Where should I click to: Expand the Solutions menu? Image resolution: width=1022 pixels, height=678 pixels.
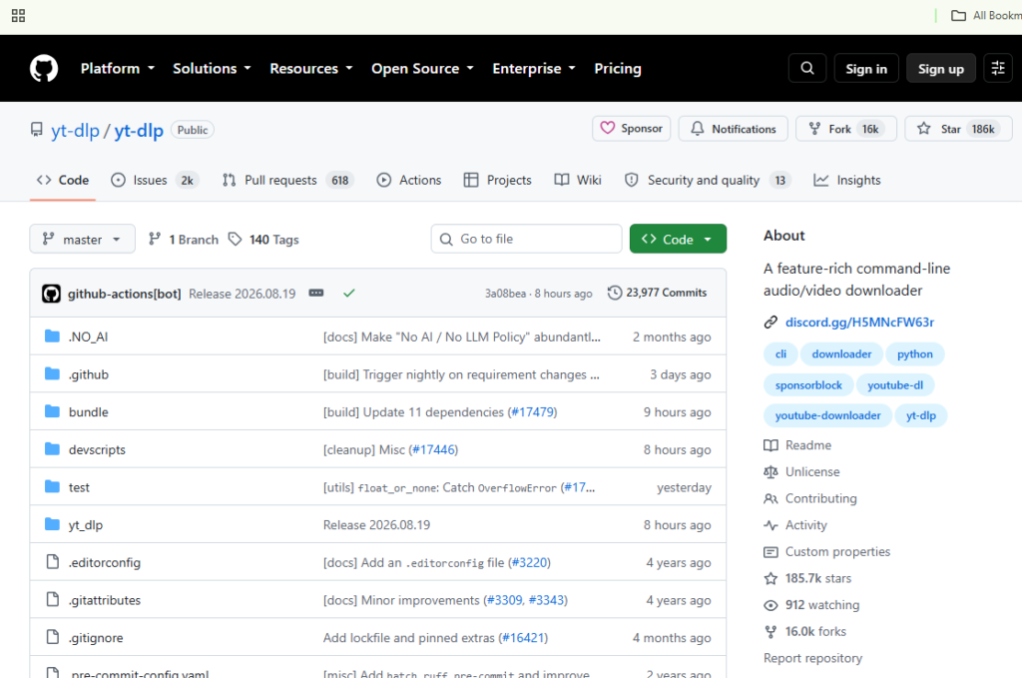[x=212, y=69]
